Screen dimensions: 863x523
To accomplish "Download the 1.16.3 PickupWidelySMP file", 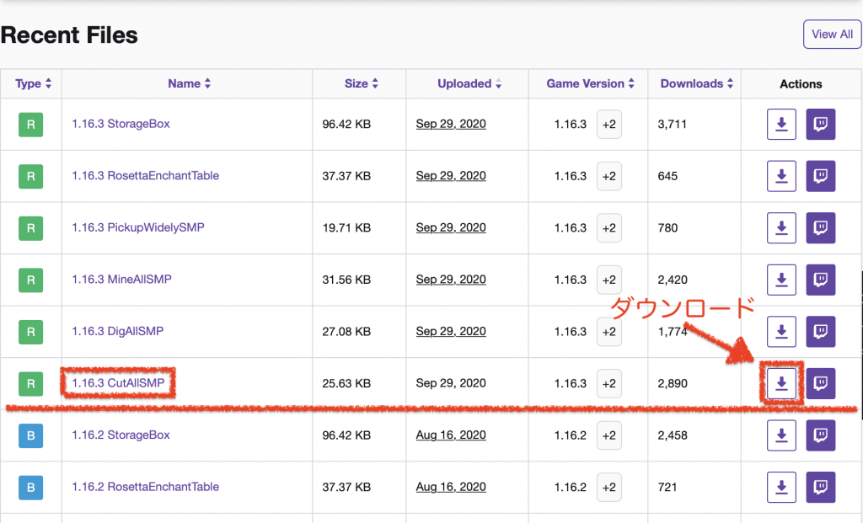I will 781,227.
